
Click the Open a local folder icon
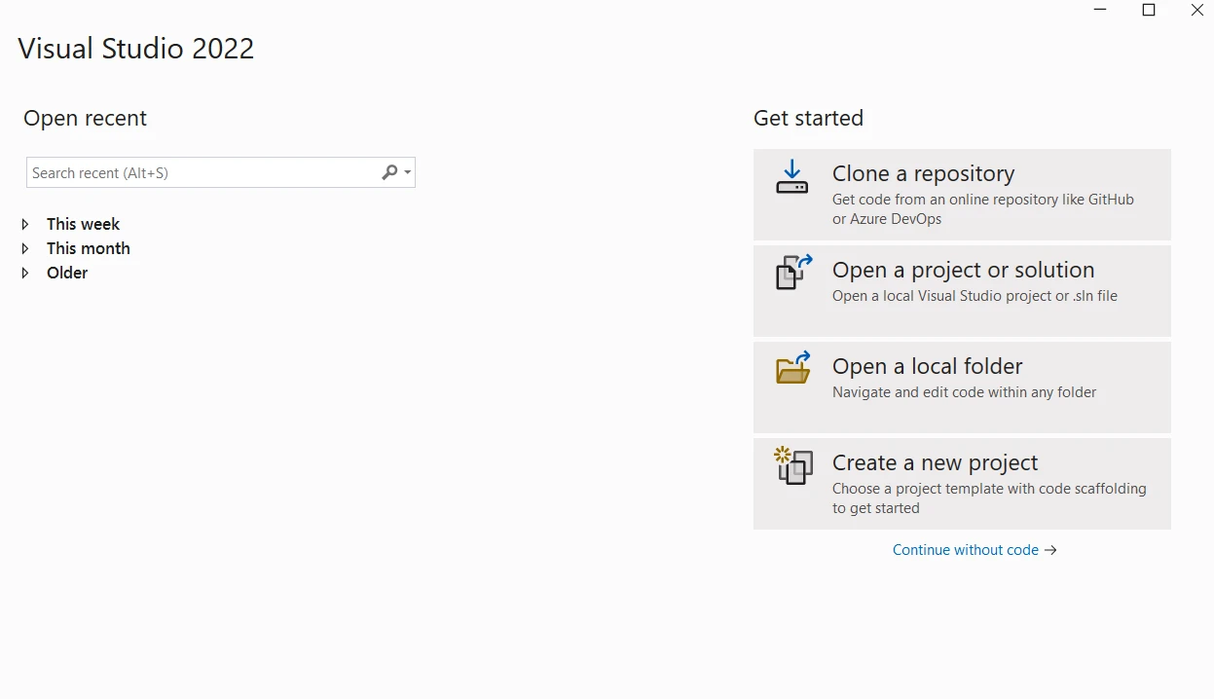point(793,368)
